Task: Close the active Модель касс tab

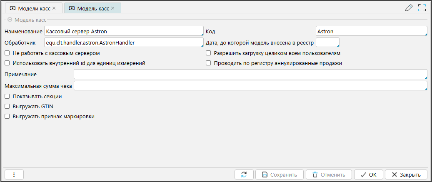Action: pos(112,8)
